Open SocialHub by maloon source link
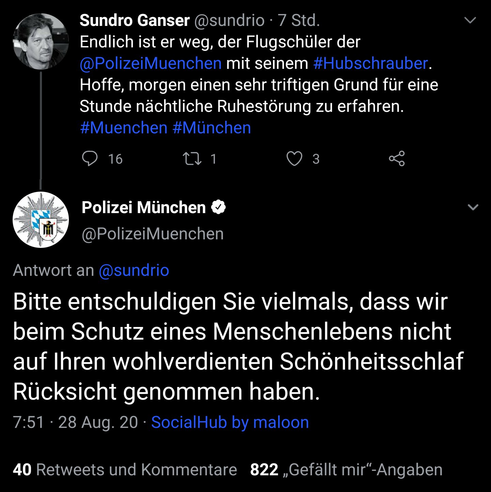491x492 pixels. tap(230, 422)
